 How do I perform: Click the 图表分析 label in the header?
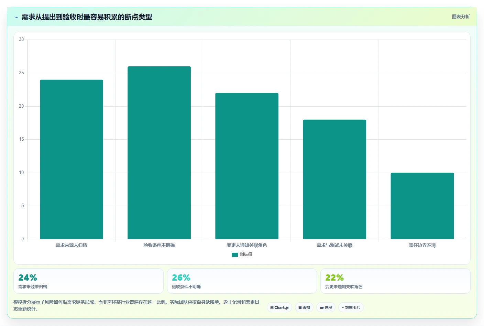pos(461,17)
